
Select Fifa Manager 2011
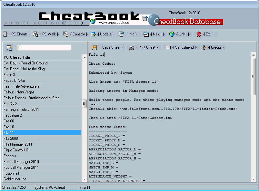pos(42,144)
